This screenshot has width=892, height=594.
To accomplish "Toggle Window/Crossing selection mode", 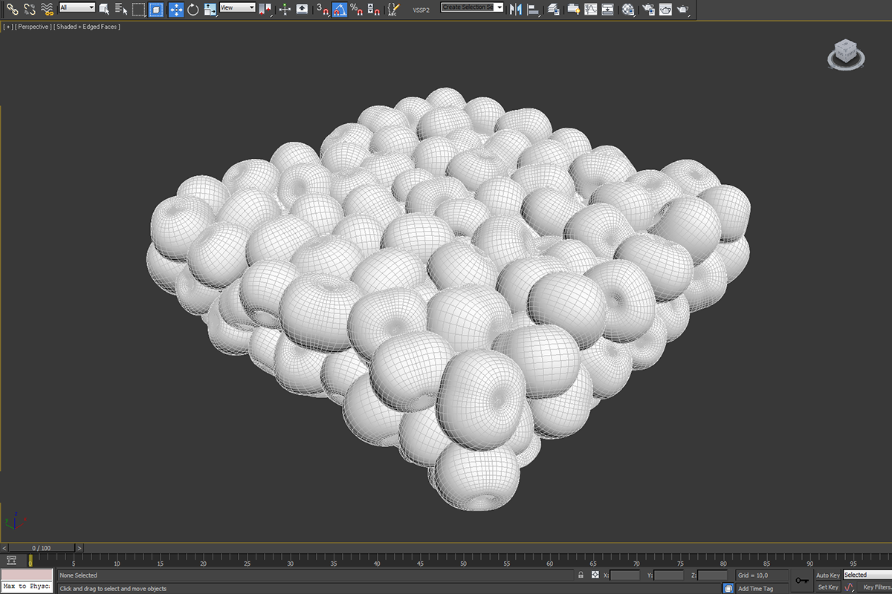I will (155, 9).
